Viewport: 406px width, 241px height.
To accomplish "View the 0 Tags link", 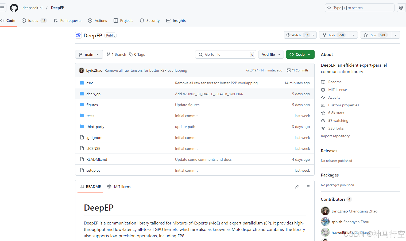I will (137, 54).
